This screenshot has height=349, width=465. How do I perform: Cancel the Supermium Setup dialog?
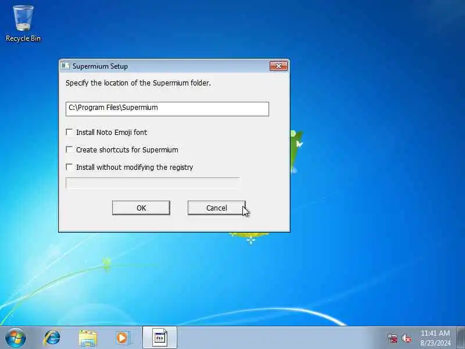[x=216, y=208]
